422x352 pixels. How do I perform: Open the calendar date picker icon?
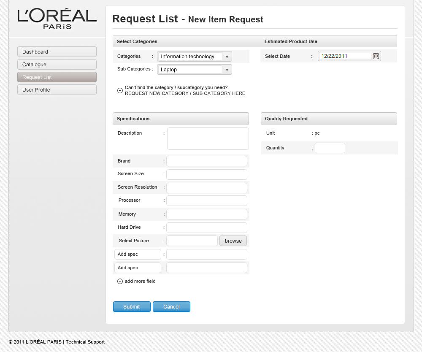pos(376,56)
